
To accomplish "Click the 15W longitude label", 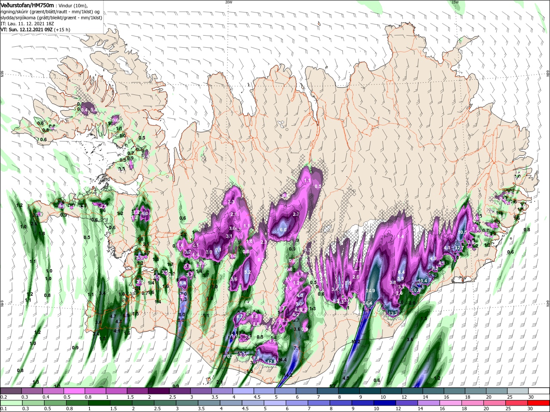I will click(x=455, y=2).
